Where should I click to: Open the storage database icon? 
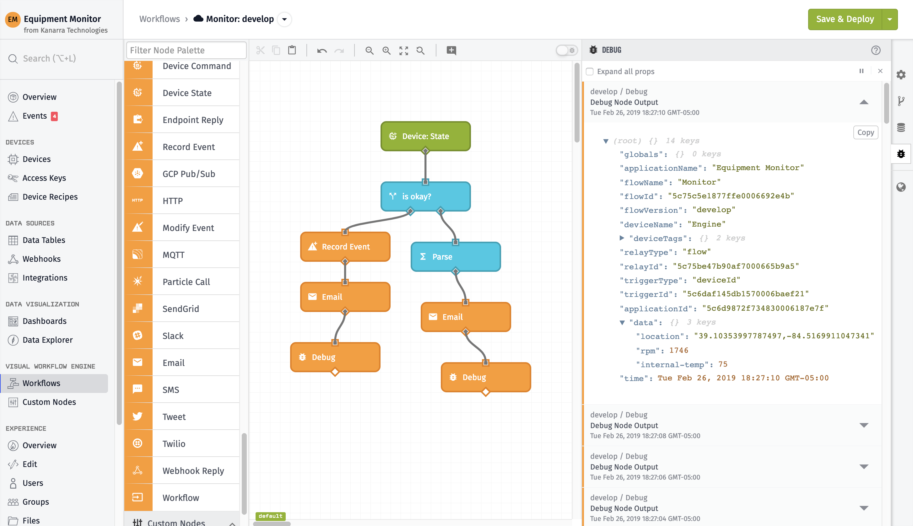901,127
